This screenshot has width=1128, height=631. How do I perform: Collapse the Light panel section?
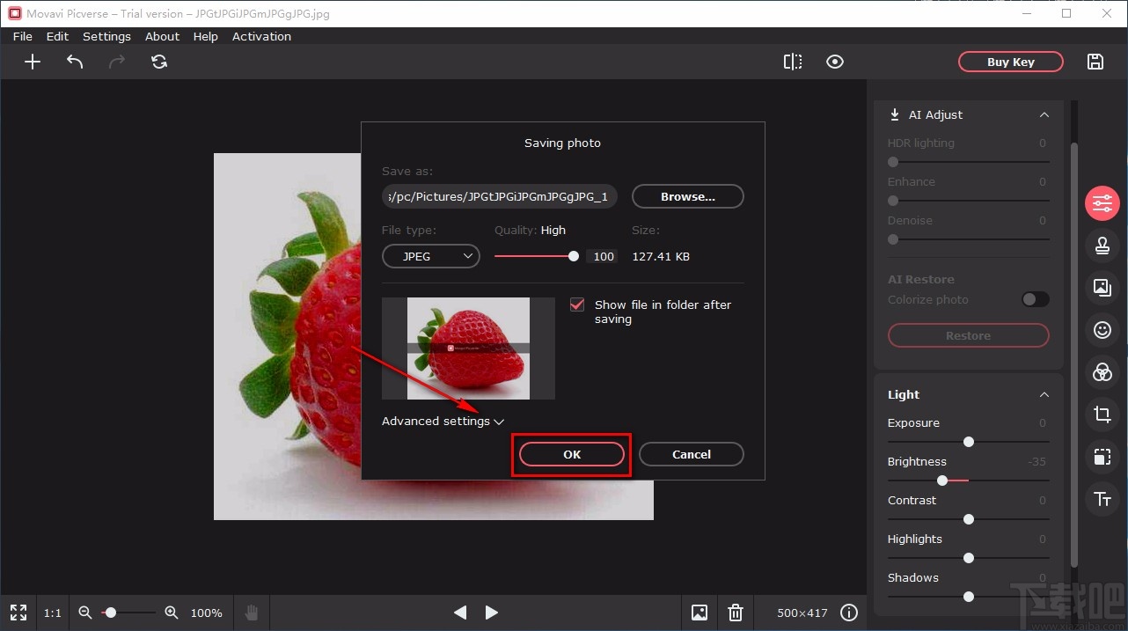[x=1044, y=395]
